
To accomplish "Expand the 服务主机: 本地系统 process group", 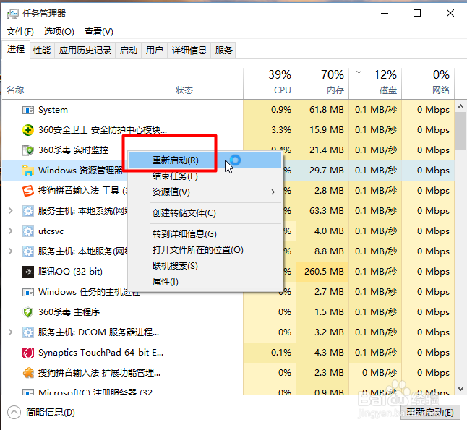I will click(x=11, y=211).
